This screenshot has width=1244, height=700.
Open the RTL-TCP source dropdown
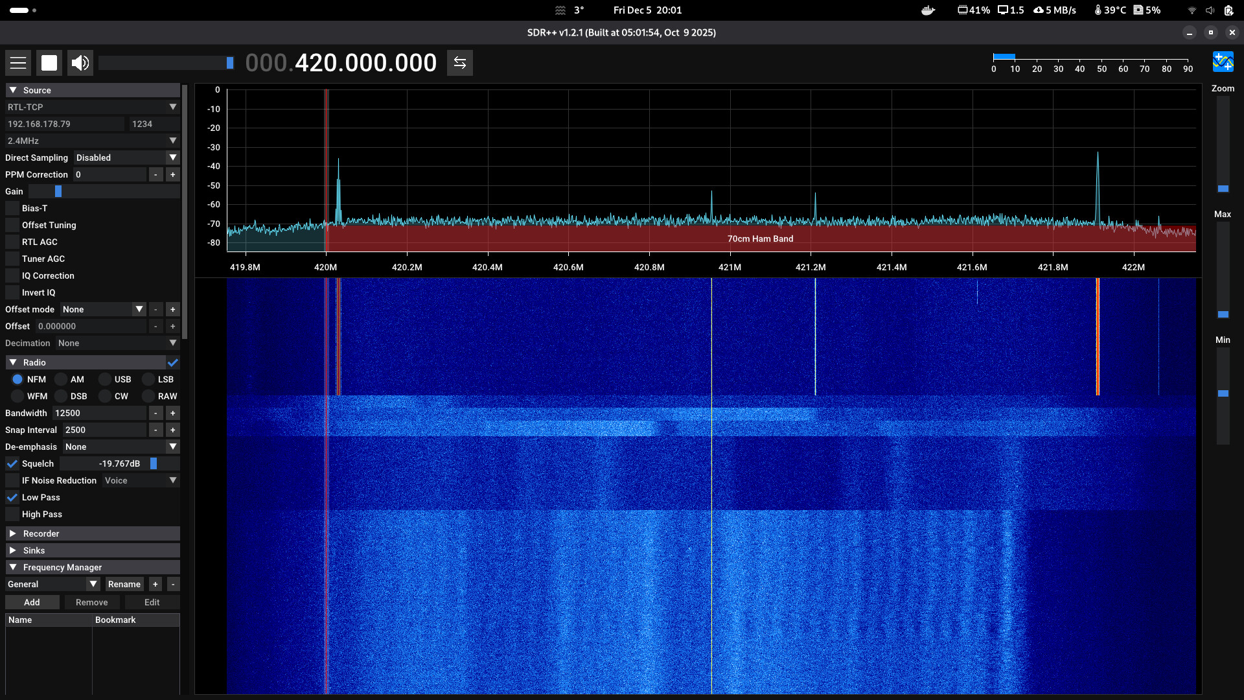tap(92, 108)
